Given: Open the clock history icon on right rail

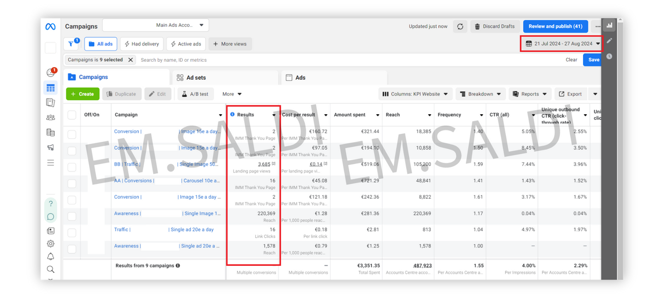Looking at the screenshot, I should (610, 56).
